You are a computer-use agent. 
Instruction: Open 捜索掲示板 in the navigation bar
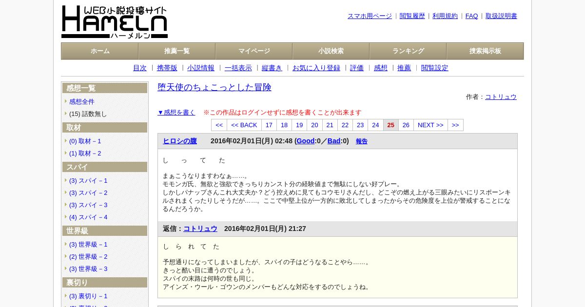(x=485, y=51)
